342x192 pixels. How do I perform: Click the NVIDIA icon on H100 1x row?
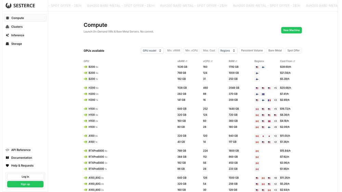pyautogui.click(x=85, y=127)
